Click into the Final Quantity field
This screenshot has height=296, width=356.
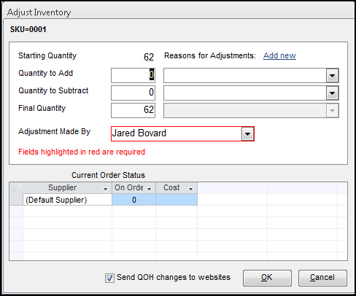133,110
